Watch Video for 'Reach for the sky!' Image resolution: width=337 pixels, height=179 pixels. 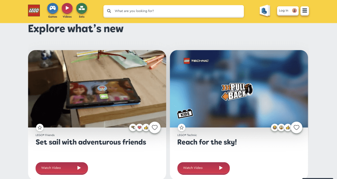click(x=203, y=168)
